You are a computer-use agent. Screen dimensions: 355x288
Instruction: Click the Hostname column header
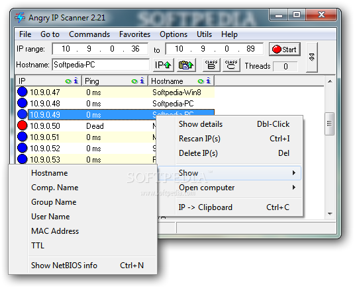point(181,81)
